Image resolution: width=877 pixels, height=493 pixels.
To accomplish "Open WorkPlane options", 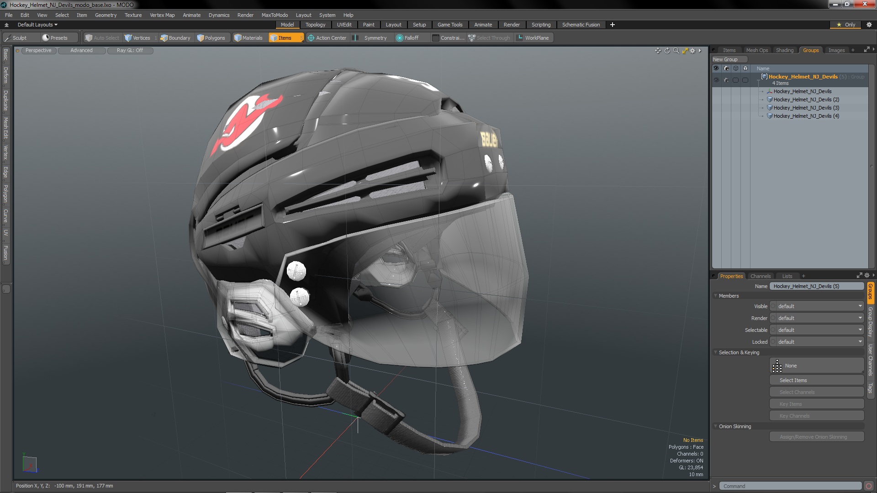I will pos(533,38).
